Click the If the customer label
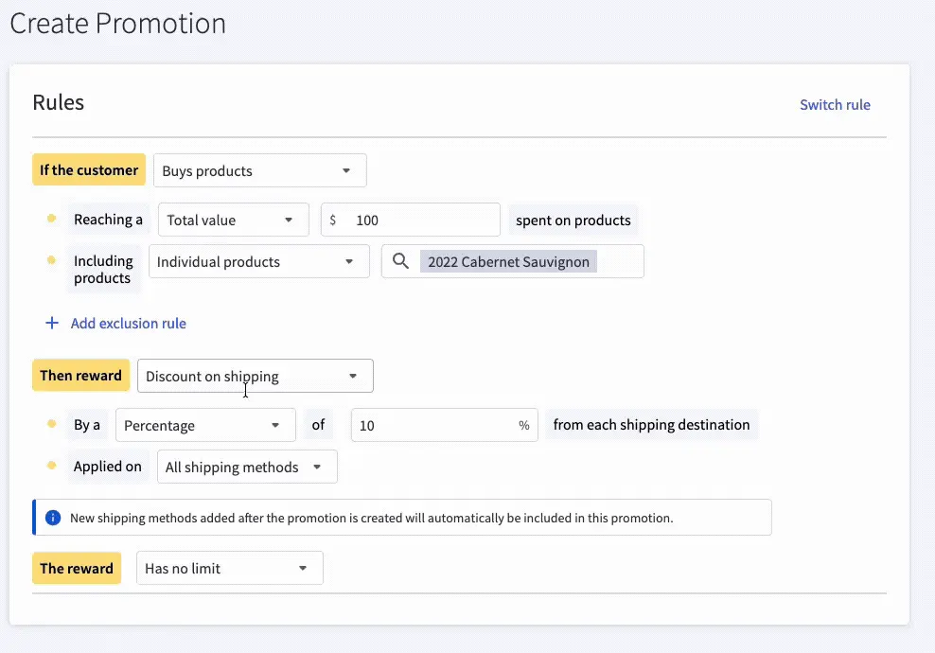935x653 pixels. coord(89,170)
